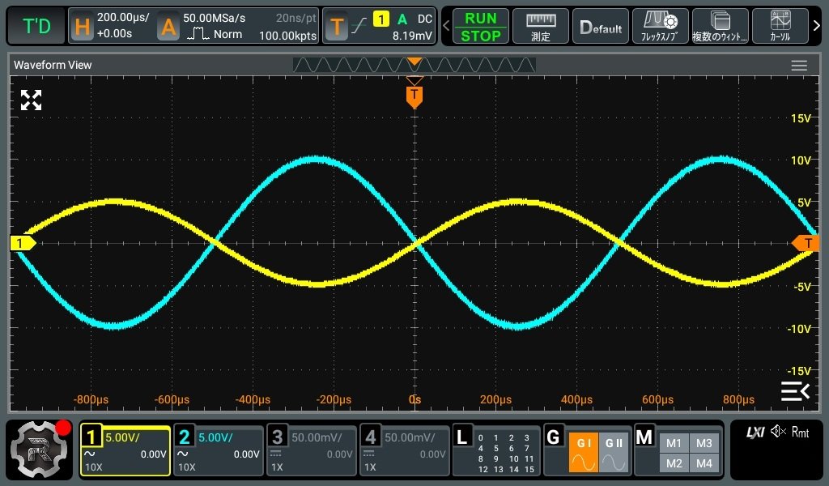
Task: Open the multiple windows 複数のウィンド tool
Action: (720, 27)
